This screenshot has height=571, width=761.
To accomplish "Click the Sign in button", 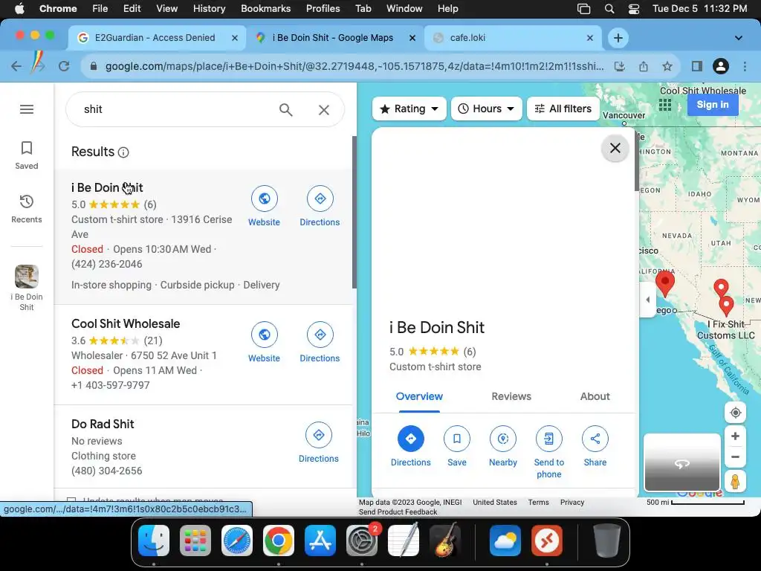I will (713, 104).
